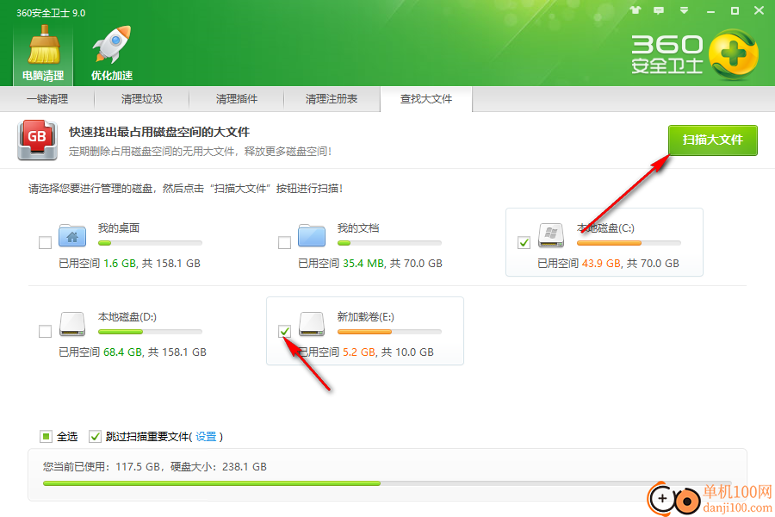Click the 新加载卷(E:) drive icon
Screen dimensions: 775x517
click(312, 324)
